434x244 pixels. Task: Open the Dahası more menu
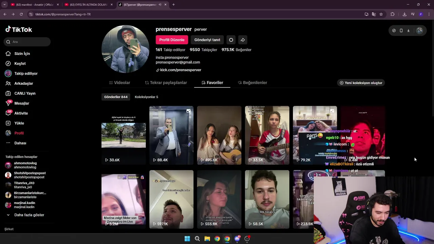point(20,143)
